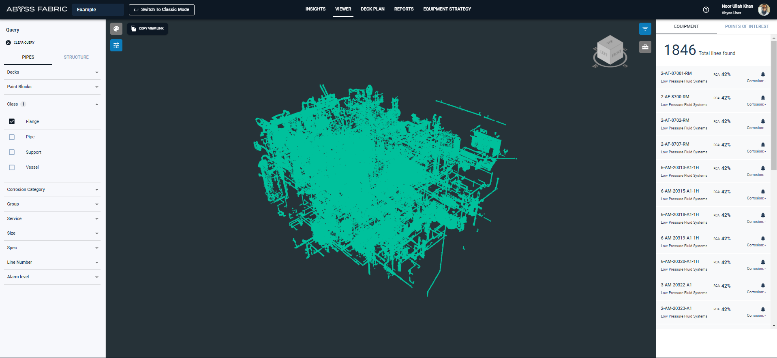Click the user profile avatar

[x=764, y=10]
